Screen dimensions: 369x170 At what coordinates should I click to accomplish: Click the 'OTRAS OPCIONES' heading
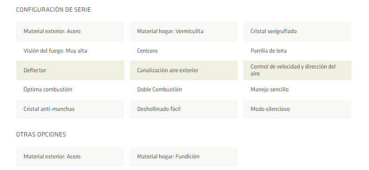(41, 135)
